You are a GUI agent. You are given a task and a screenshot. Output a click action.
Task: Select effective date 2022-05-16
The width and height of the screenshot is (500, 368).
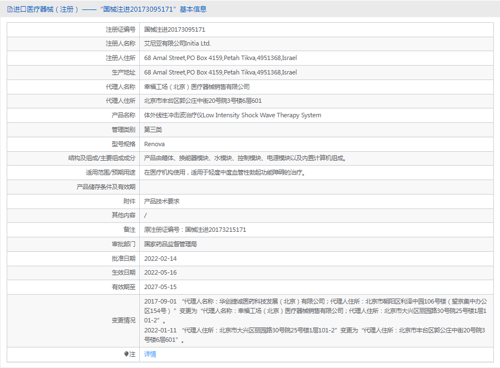tap(160, 272)
